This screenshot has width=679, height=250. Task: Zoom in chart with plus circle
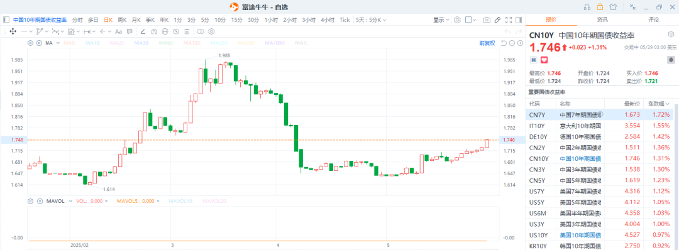520,43
